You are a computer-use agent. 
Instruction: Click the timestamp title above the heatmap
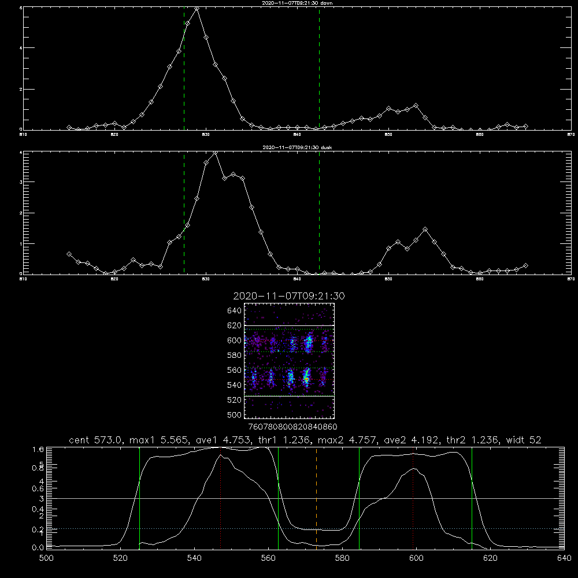click(x=289, y=296)
